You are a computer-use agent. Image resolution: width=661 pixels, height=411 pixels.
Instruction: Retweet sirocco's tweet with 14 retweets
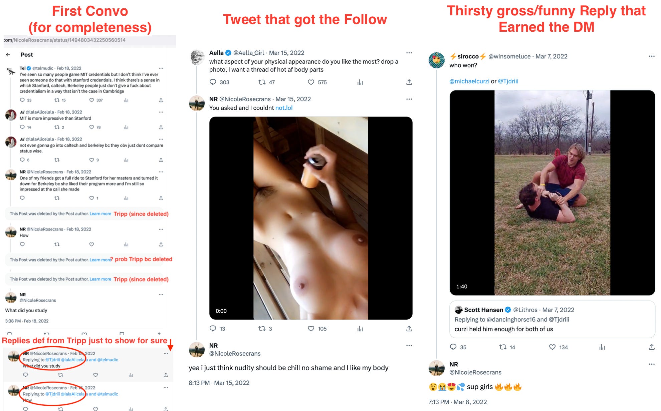tap(503, 347)
